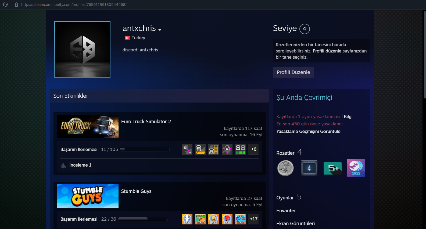426x229 pixels.
Task: Open the Stumble Guys title link
Action: coord(136,191)
